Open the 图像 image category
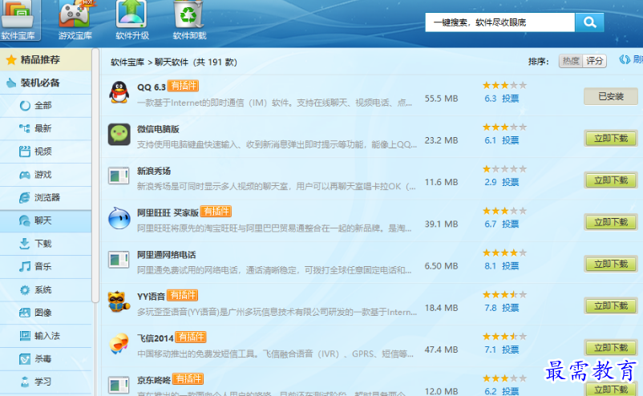The height and width of the screenshot is (396, 643). tap(46, 313)
